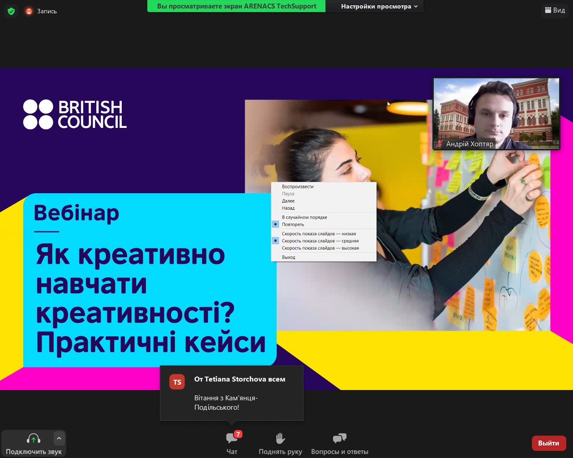Image resolution: width=573 pixels, height=458 pixels.
Task: Click the muted microphone icon on video
Action: tap(440, 144)
